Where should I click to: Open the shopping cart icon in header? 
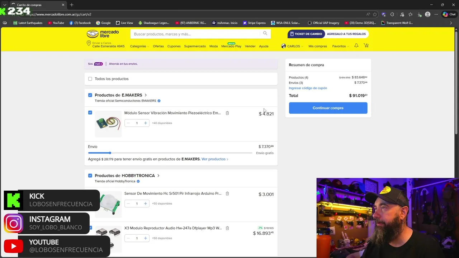click(x=366, y=46)
